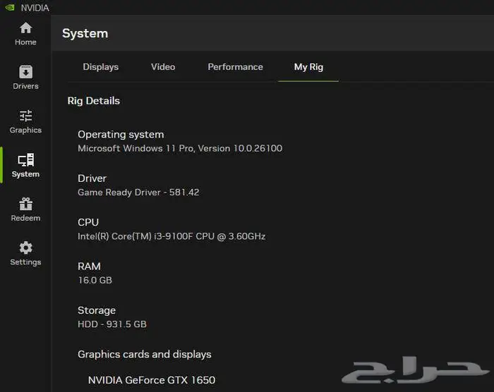Viewport: 494px width, 392px height.
Task: Select the My Rig tab
Action: (x=308, y=67)
